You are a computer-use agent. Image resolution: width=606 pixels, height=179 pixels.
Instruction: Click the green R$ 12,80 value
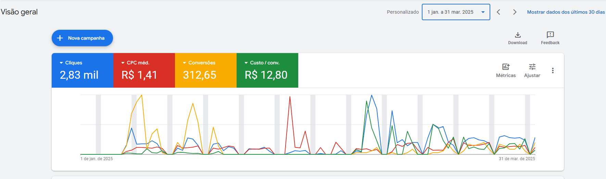point(266,75)
